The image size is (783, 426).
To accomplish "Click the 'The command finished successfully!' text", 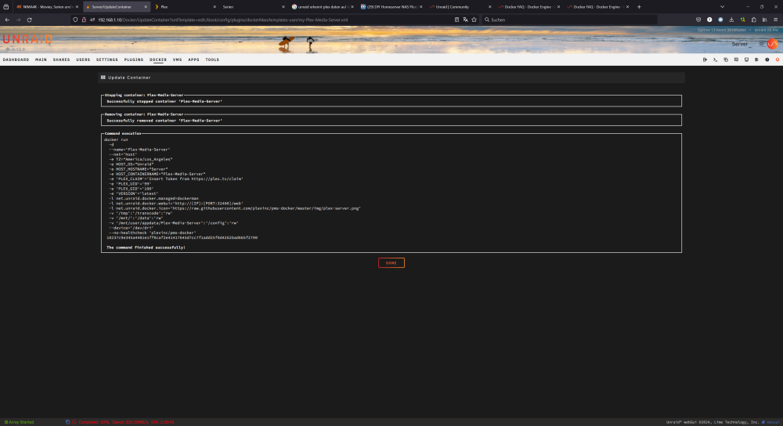I will point(146,247).
